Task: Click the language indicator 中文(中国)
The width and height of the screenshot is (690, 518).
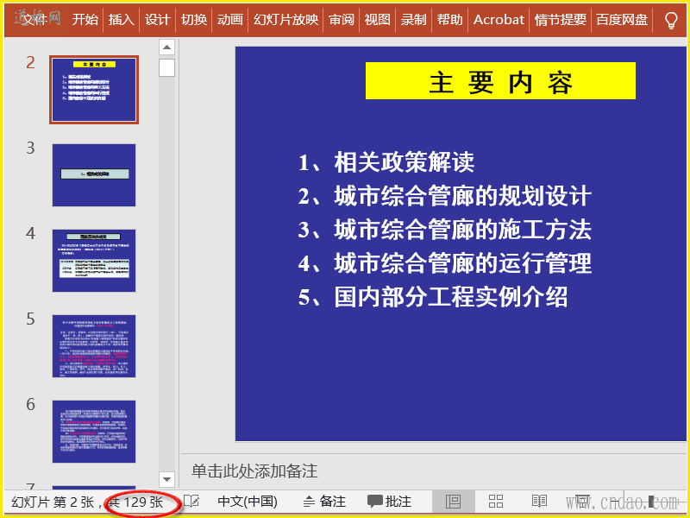Action: coord(248,502)
